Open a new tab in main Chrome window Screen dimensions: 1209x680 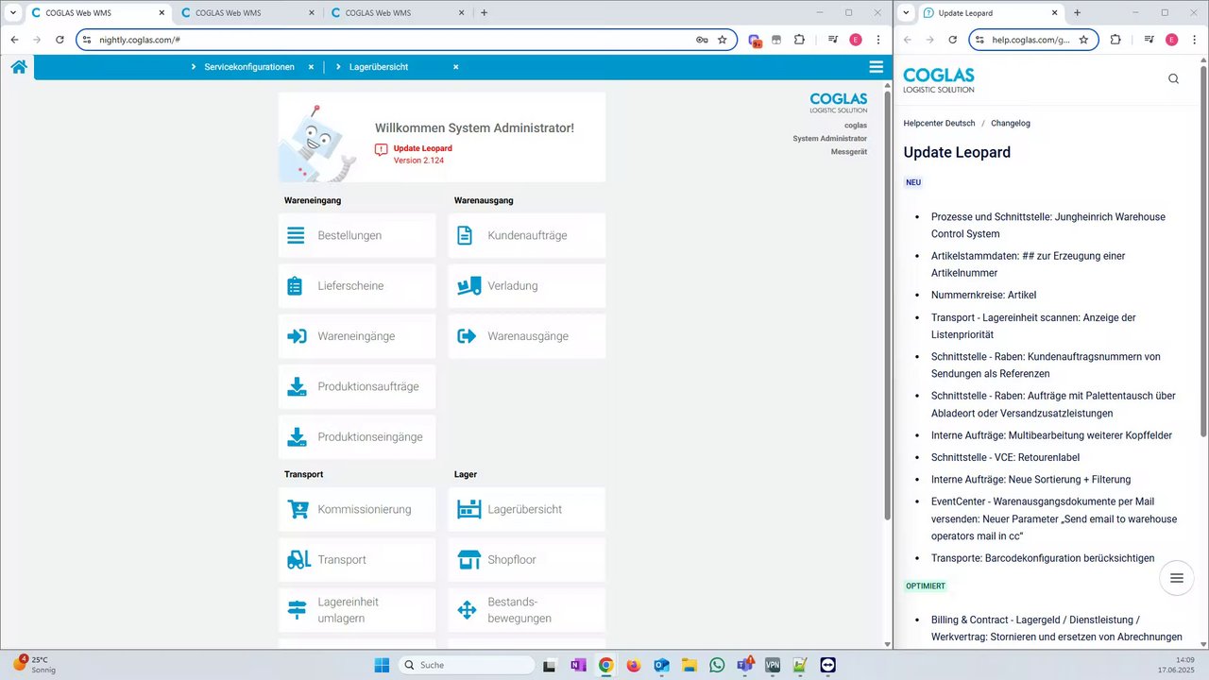coord(485,13)
